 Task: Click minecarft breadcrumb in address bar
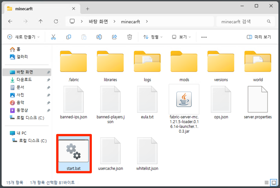(131, 22)
